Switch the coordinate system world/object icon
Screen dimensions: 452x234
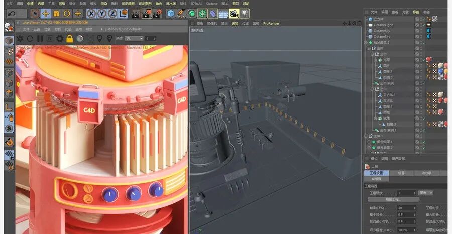123,13
